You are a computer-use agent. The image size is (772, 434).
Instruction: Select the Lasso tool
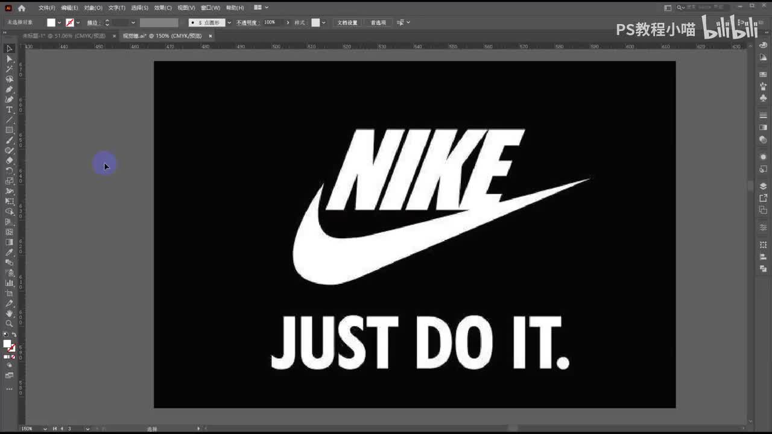[9, 79]
